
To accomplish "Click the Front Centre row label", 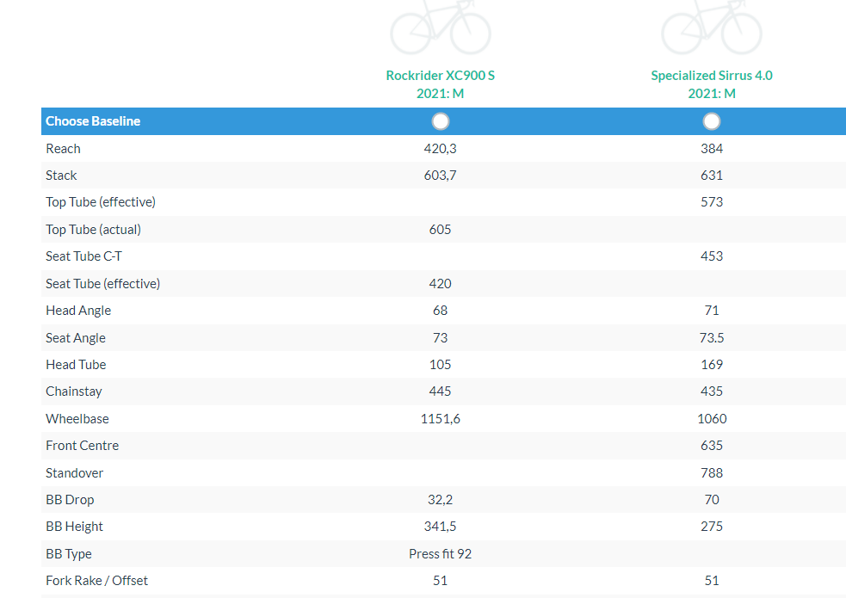I will (x=82, y=446).
